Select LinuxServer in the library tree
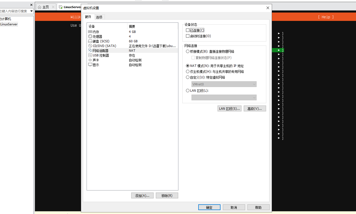Image resolution: width=356 pixels, height=214 pixels. (x=9, y=24)
